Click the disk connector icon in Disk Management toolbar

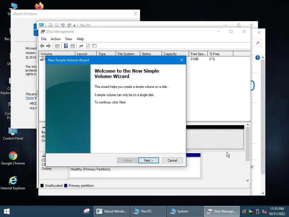tap(81, 46)
